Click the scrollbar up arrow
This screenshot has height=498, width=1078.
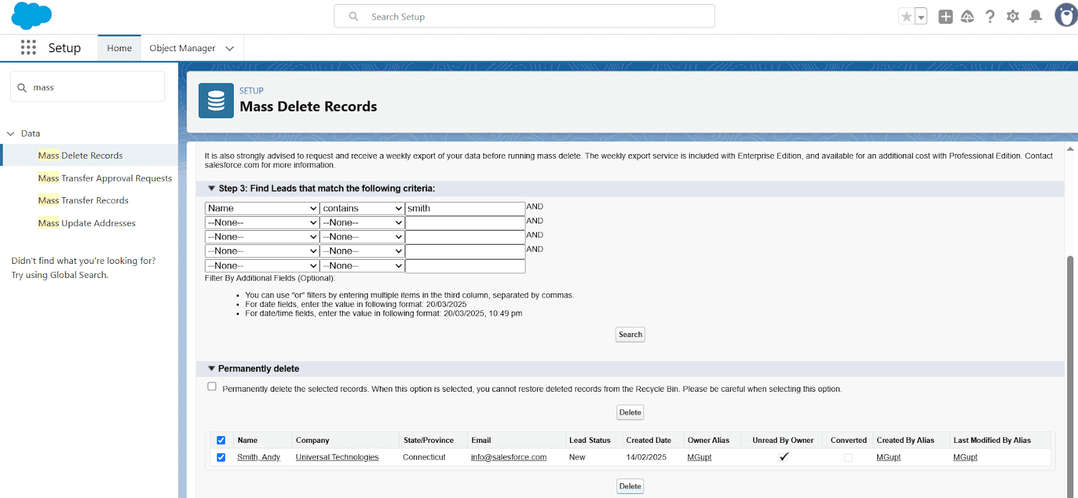pos(1070,149)
